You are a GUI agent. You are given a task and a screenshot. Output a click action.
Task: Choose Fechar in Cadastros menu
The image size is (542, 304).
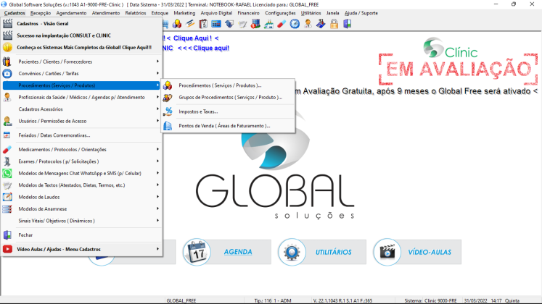82,235
